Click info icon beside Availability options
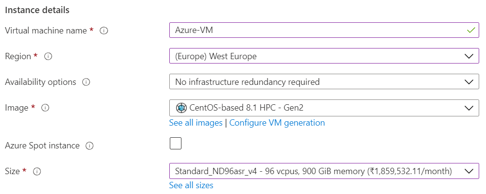Viewport: 486px width, 194px height. [x=86, y=82]
